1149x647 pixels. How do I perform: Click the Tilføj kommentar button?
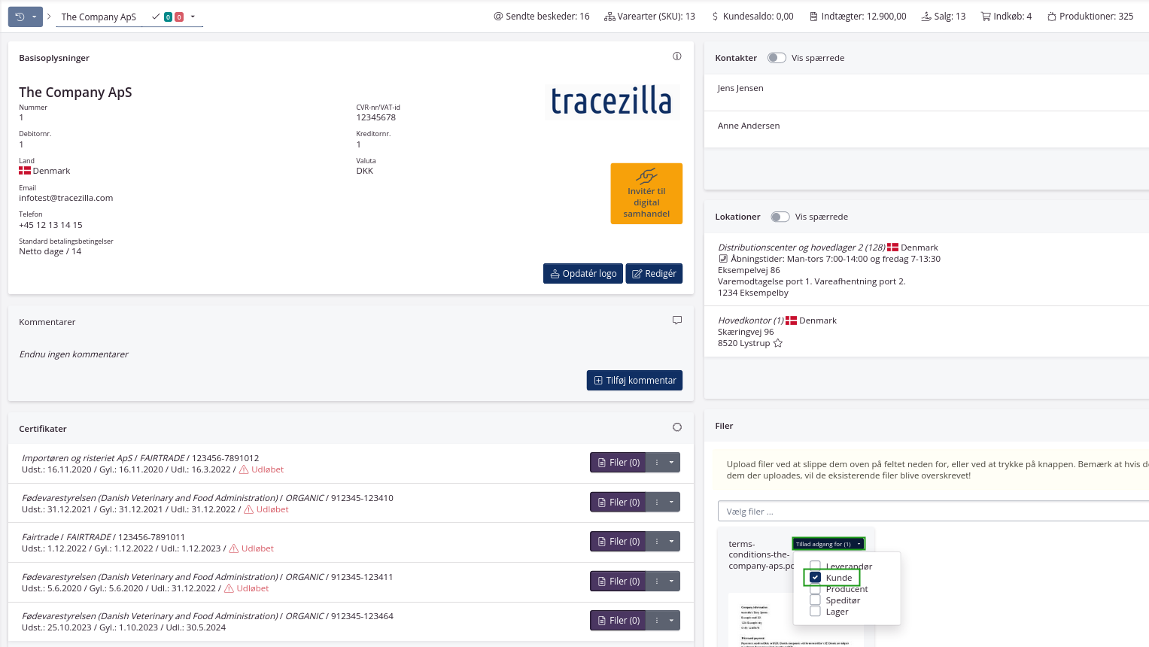(634, 381)
